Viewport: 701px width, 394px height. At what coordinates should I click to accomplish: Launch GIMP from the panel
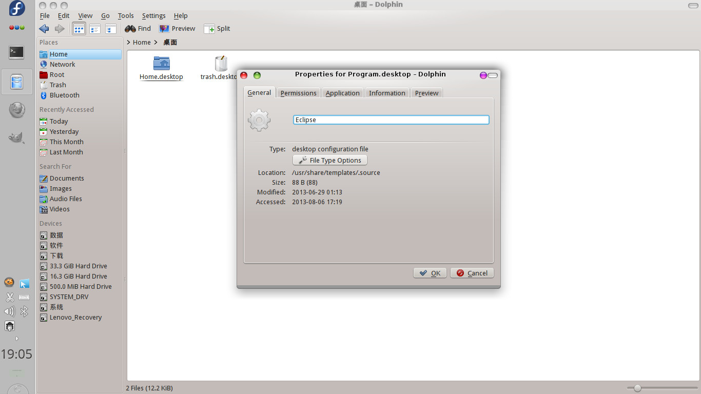pos(17,137)
